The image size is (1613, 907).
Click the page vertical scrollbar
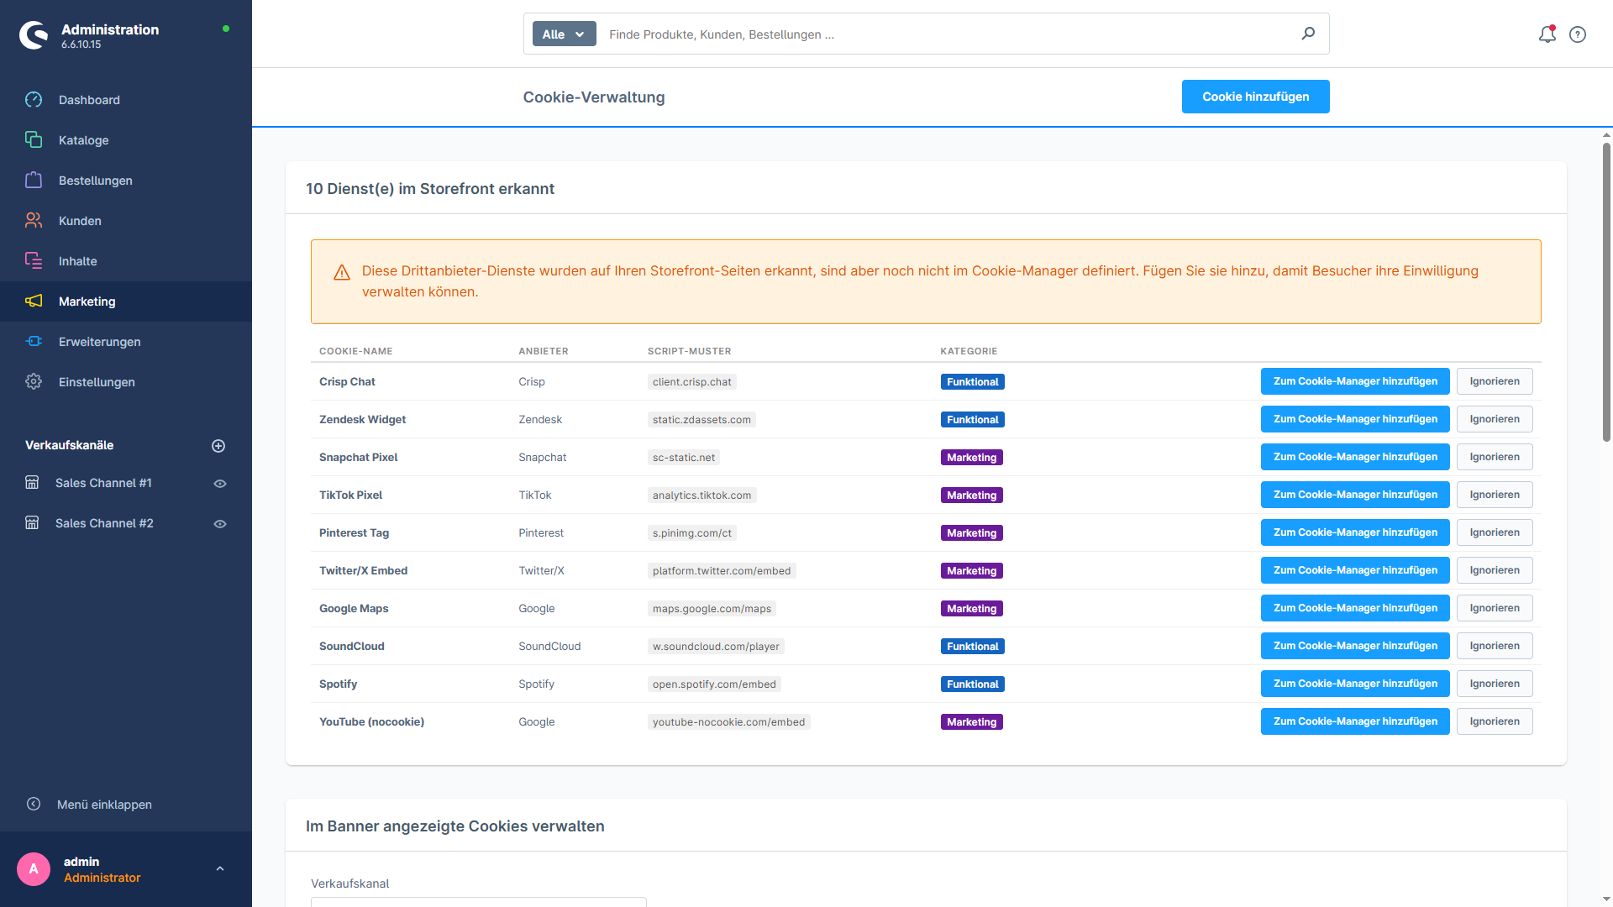point(1606,292)
